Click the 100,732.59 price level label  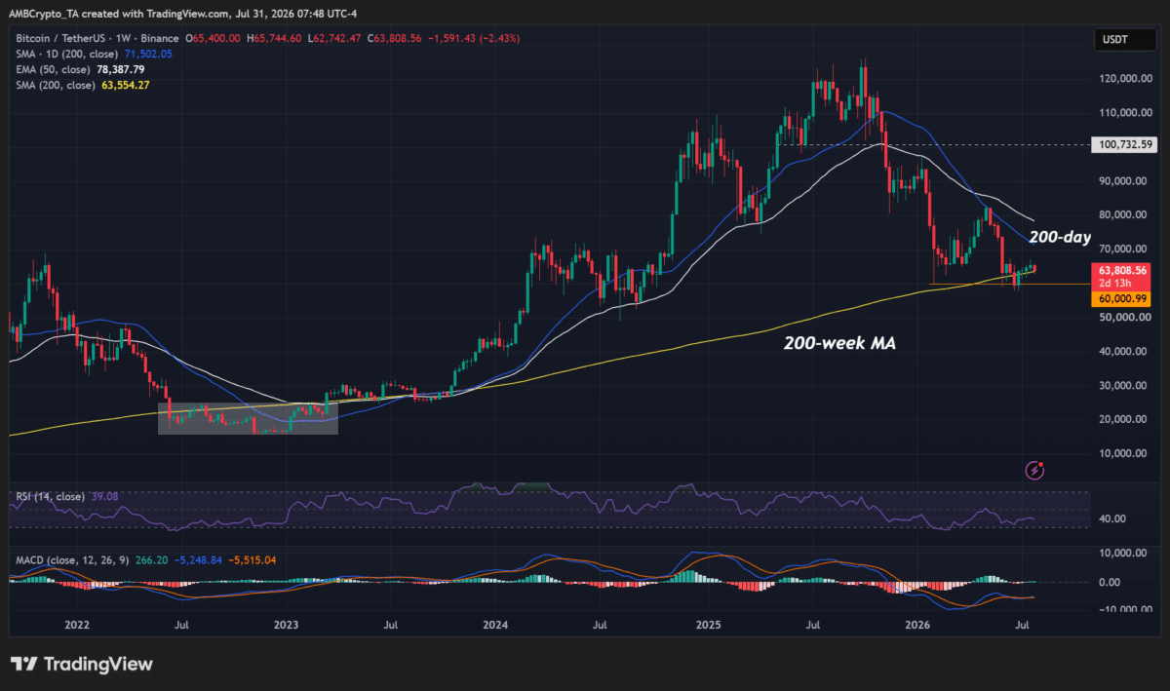(x=1125, y=144)
